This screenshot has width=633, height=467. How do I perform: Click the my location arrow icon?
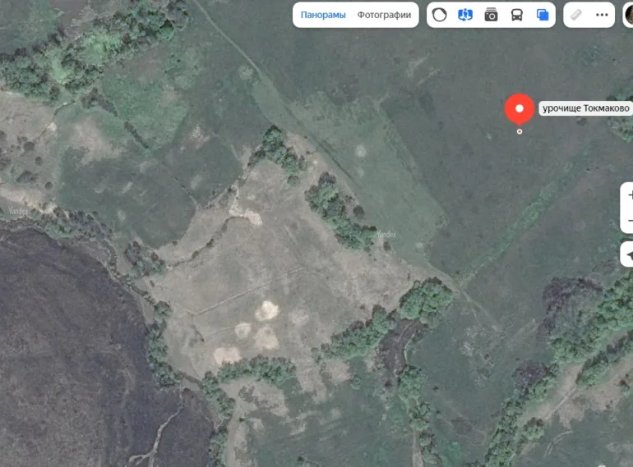pos(629,255)
